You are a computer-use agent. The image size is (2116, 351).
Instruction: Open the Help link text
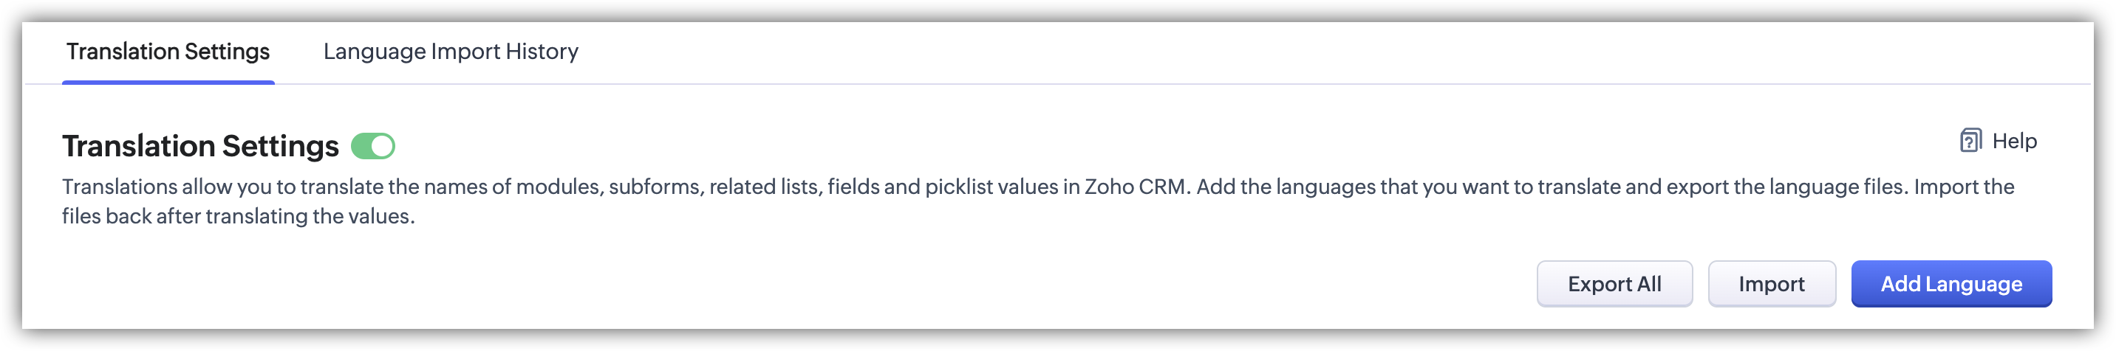point(2014,141)
